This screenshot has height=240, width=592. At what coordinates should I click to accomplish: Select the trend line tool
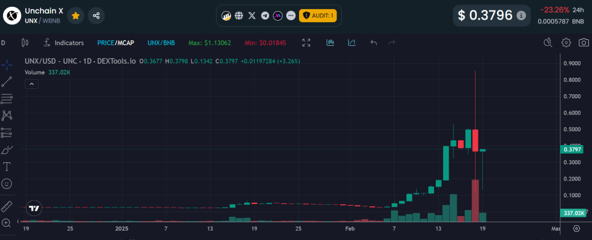tap(7, 82)
